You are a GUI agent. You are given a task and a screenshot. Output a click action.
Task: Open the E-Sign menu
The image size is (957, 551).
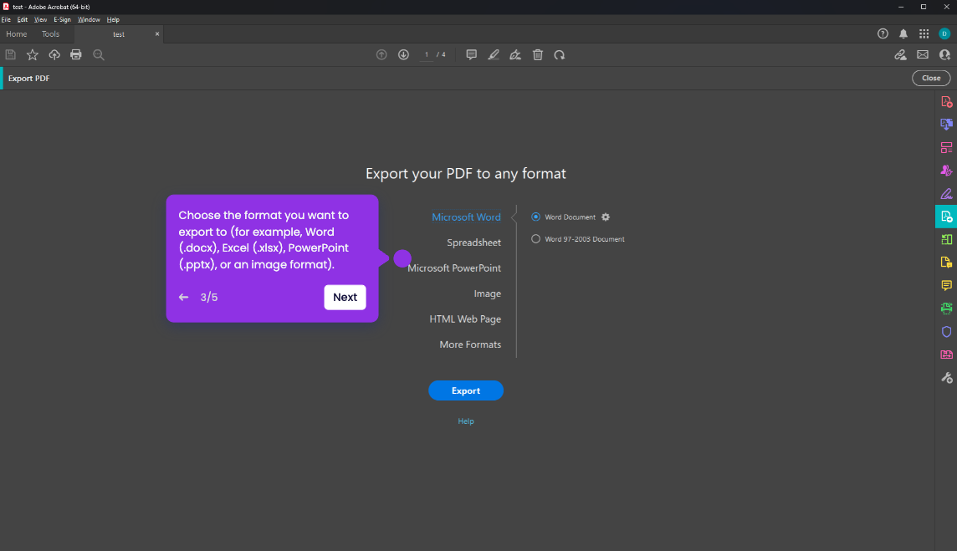(62, 19)
